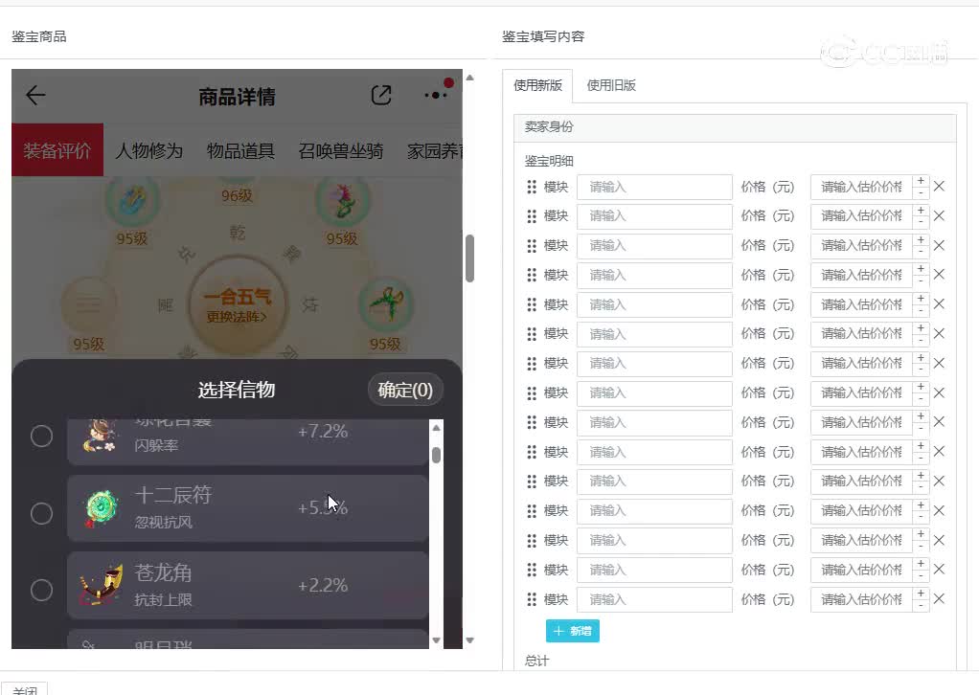Image resolution: width=979 pixels, height=695 pixels.
Task: Delete the first 模块 row with X
Action: tap(939, 186)
